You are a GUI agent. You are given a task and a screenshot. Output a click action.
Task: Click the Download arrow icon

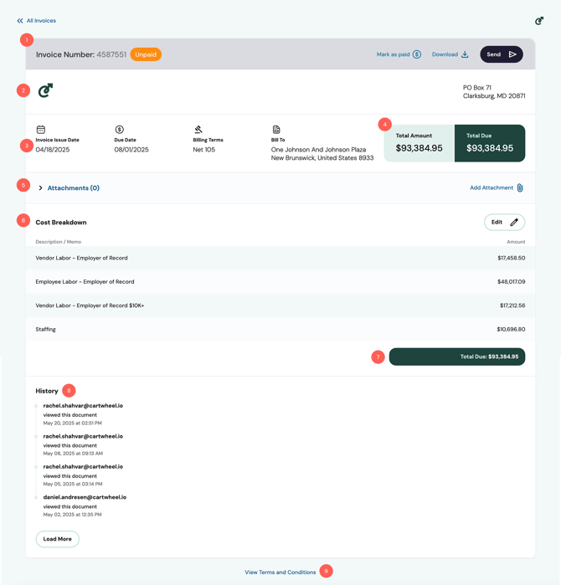465,54
